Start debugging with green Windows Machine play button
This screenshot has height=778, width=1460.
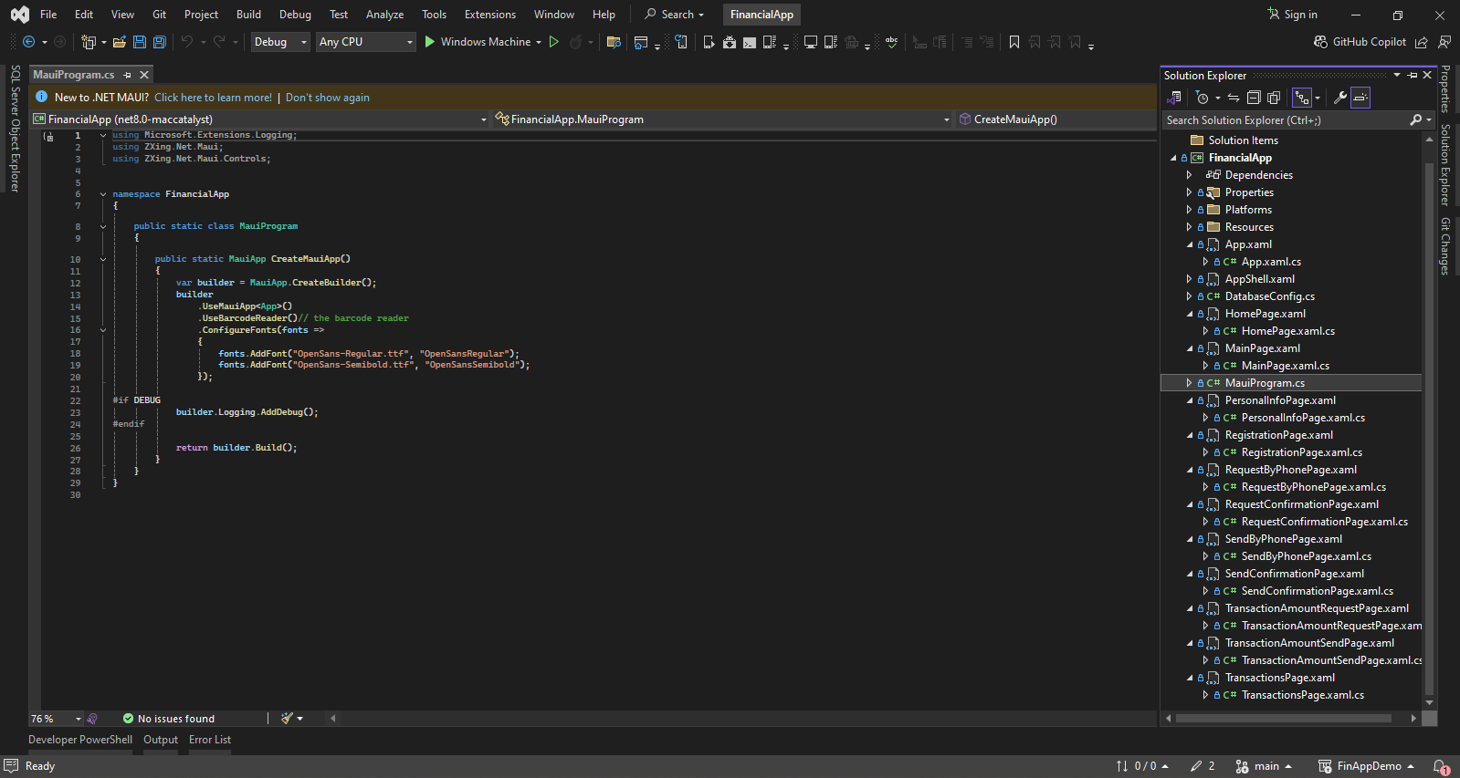coord(429,42)
